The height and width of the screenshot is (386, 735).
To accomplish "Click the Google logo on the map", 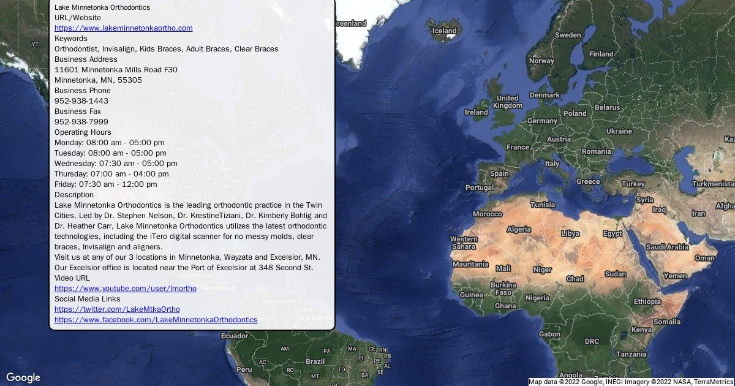I will (23, 377).
